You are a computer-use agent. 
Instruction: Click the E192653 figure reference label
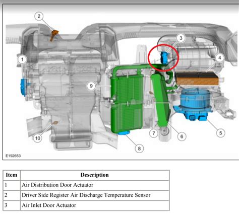13,156
